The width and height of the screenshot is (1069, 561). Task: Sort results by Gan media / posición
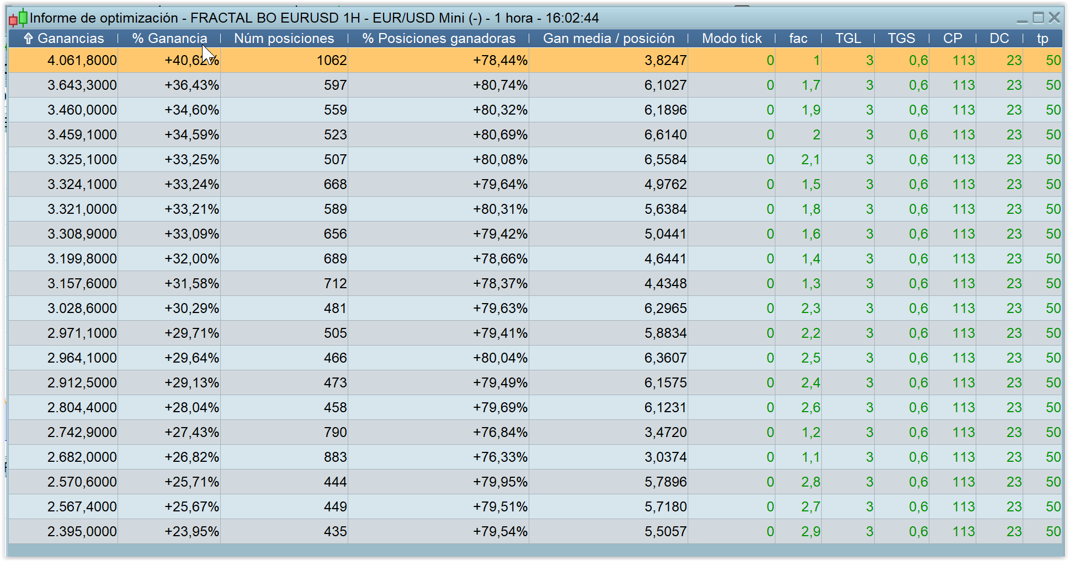pos(609,39)
